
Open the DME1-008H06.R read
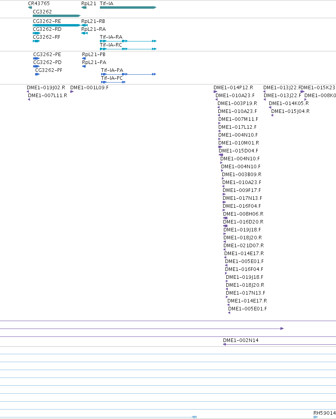click(225, 218)
